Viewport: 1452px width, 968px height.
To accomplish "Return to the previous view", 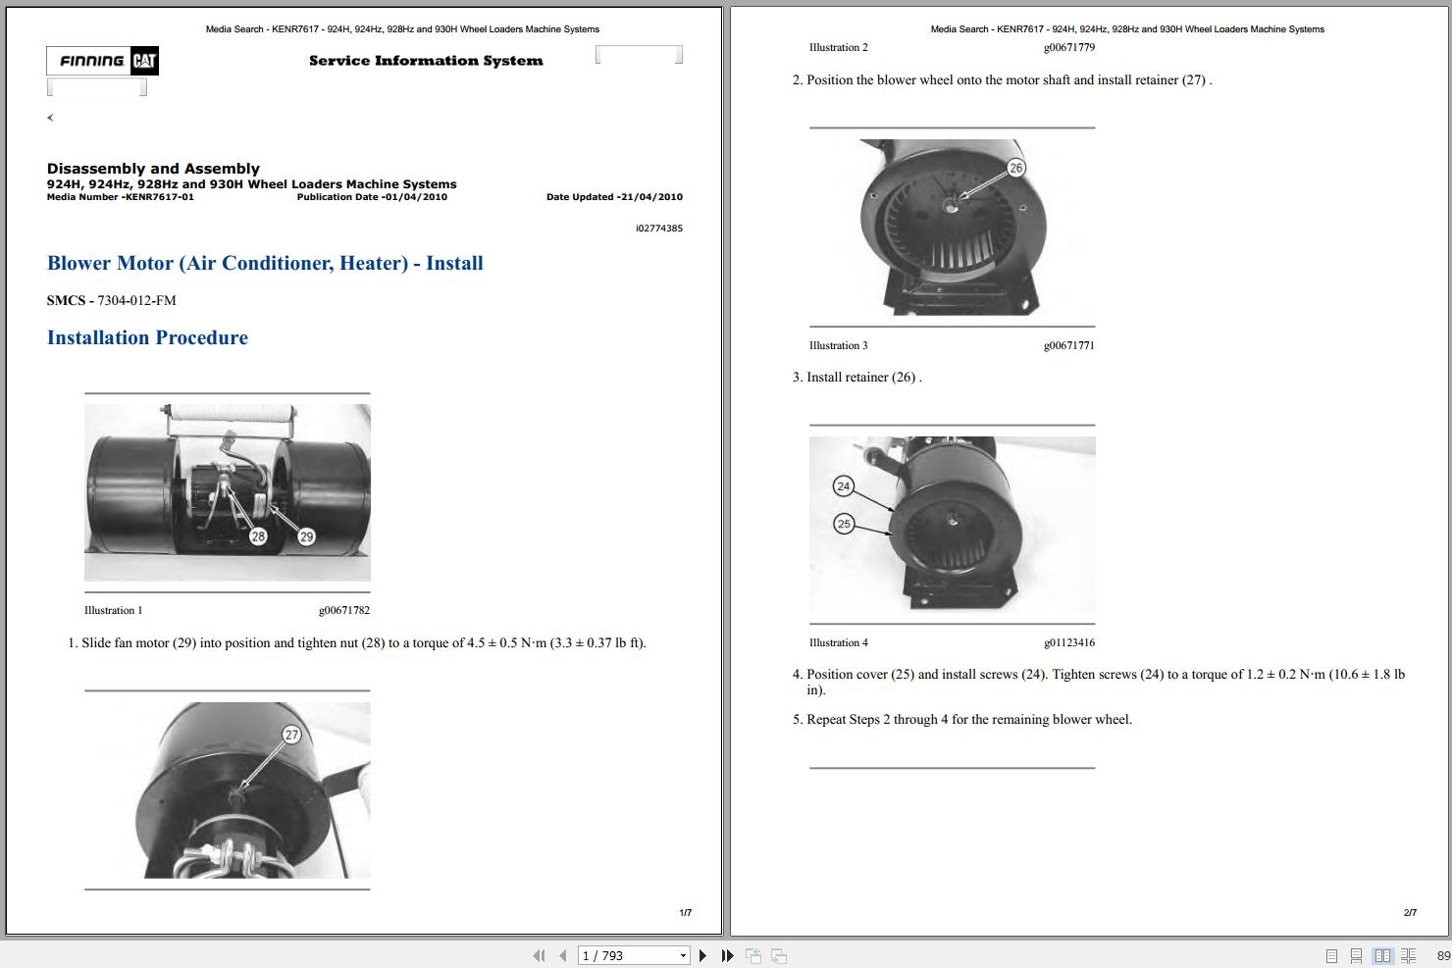I will click(753, 954).
